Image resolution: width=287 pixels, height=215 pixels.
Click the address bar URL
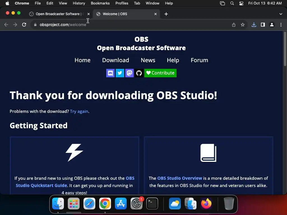click(63, 25)
